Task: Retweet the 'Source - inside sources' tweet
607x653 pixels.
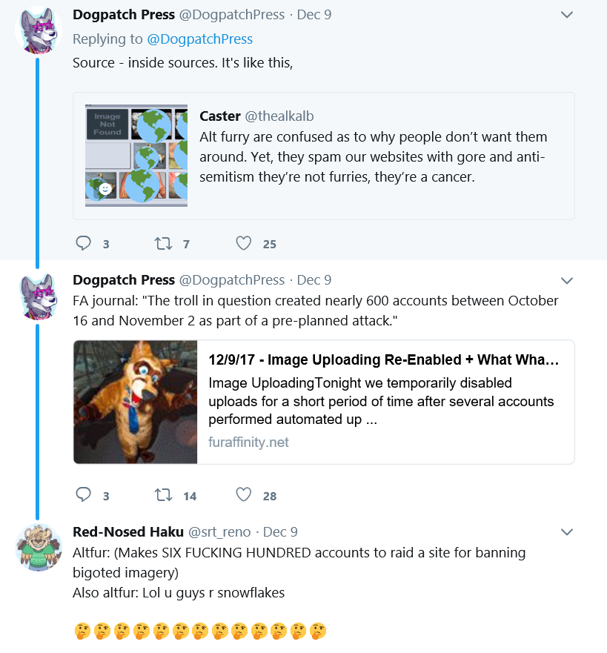Action: 163,243
